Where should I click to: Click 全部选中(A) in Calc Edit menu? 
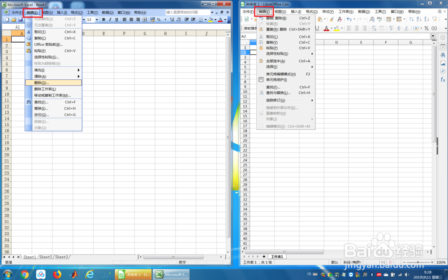[286, 61]
